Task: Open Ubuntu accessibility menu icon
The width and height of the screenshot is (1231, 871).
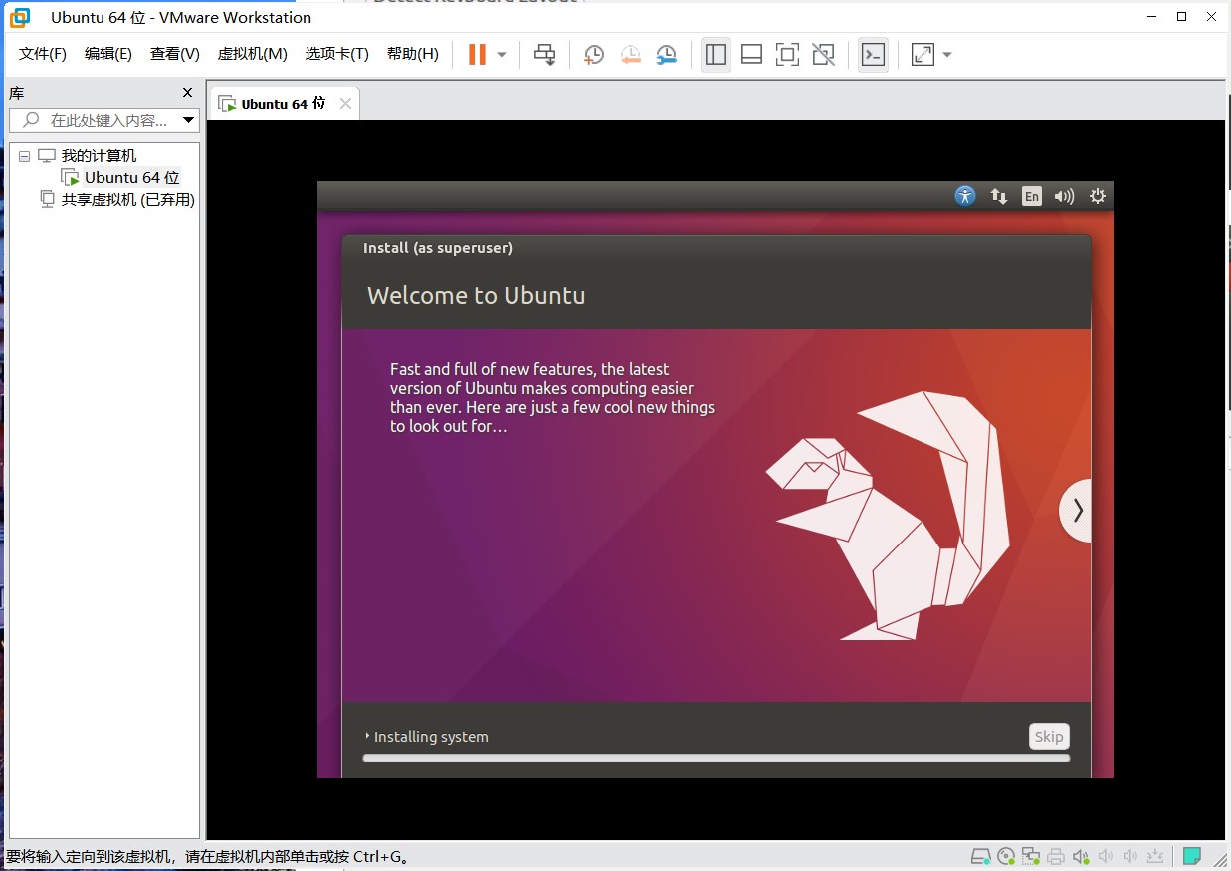Action: [964, 196]
